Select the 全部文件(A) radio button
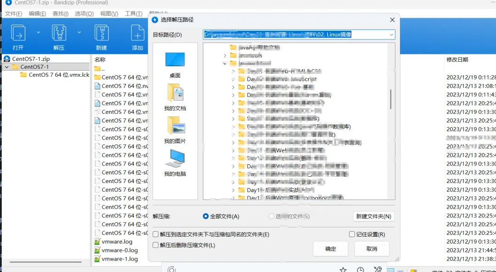Viewport: 496px width, 272px height. (206, 216)
